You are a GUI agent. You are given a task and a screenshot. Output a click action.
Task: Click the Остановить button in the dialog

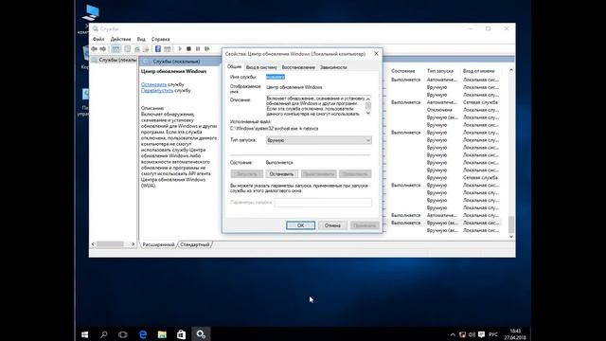click(281, 174)
